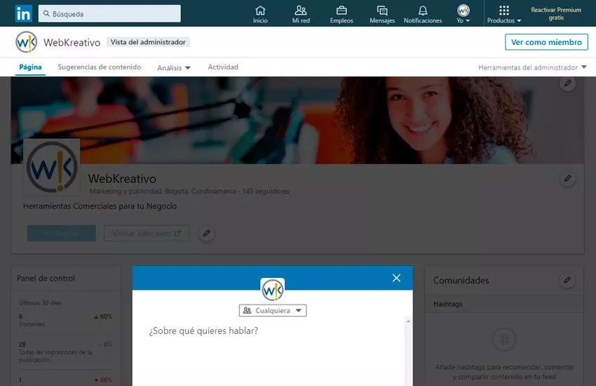Image resolution: width=596 pixels, height=386 pixels.
Task: Open Sugerencias de contenido tab
Action: (99, 67)
